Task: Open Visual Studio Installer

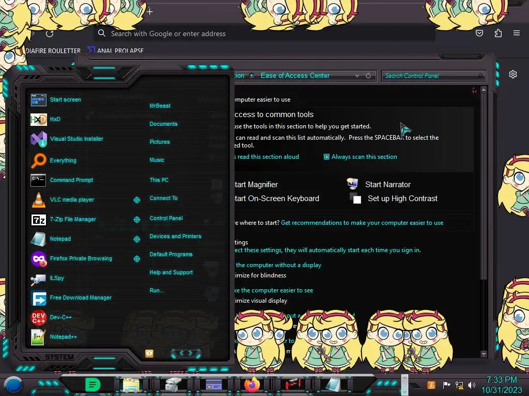Action: coord(67,139)
